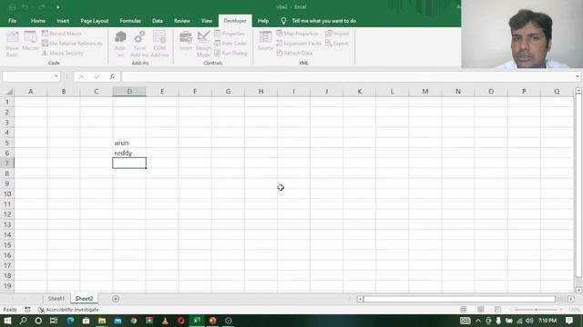Expand Customize Quick Access Toolbar dropdown
583x327 pixels.
pyautogui.click(x=57, y=7)
